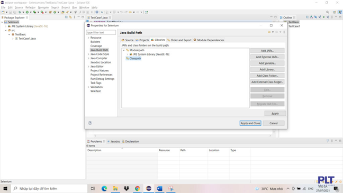The image size is (343, 193).
Task: Open the Declaration view tab
Action: tap(131, 141)
